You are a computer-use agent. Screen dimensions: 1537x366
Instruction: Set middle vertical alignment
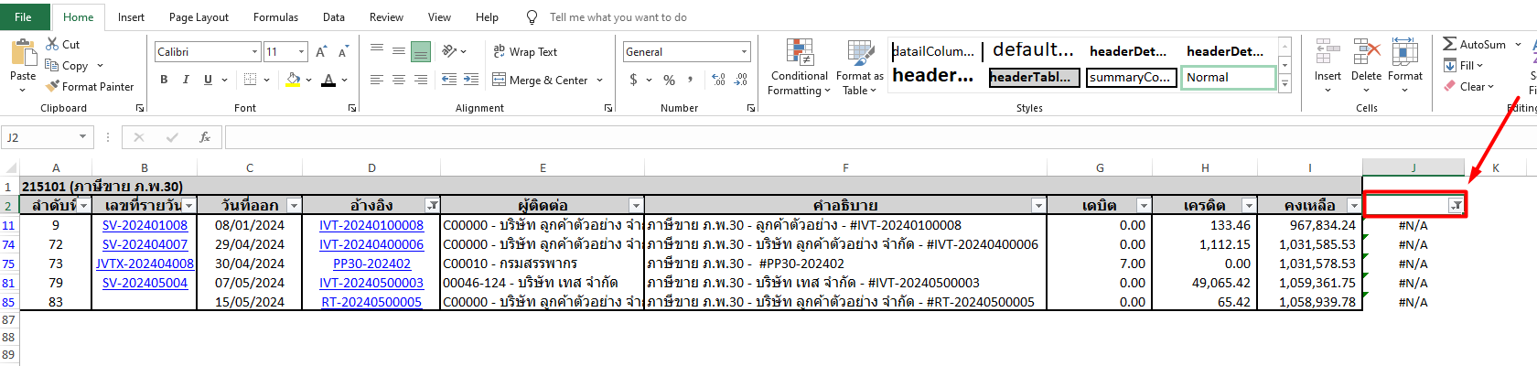[x=399, y=51]
